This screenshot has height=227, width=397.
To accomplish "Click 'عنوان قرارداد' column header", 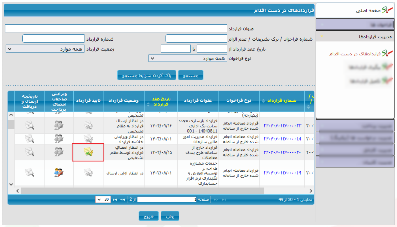I will [x=198, y=101].
